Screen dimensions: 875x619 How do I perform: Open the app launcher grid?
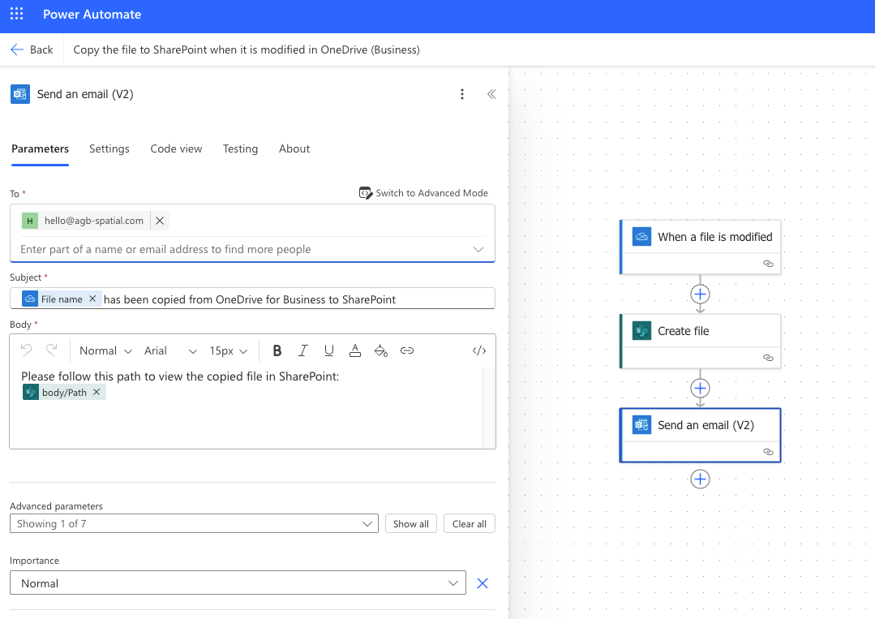click(17, 14)
